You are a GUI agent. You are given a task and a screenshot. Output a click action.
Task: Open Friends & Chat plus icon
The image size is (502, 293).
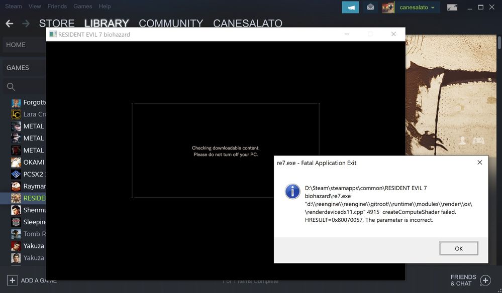point(485,280)
